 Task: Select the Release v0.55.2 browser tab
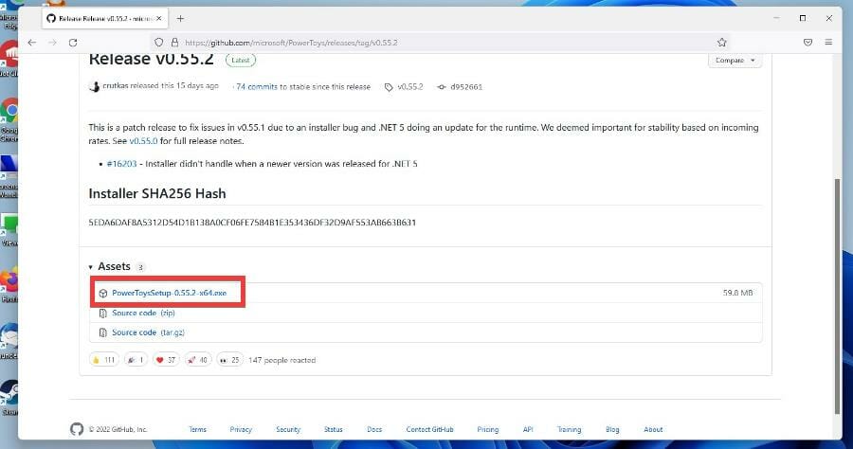pos(104,19)
